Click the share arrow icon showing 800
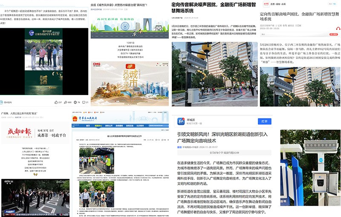The width and height of the screenshot is (341, 217). (66, 102)
